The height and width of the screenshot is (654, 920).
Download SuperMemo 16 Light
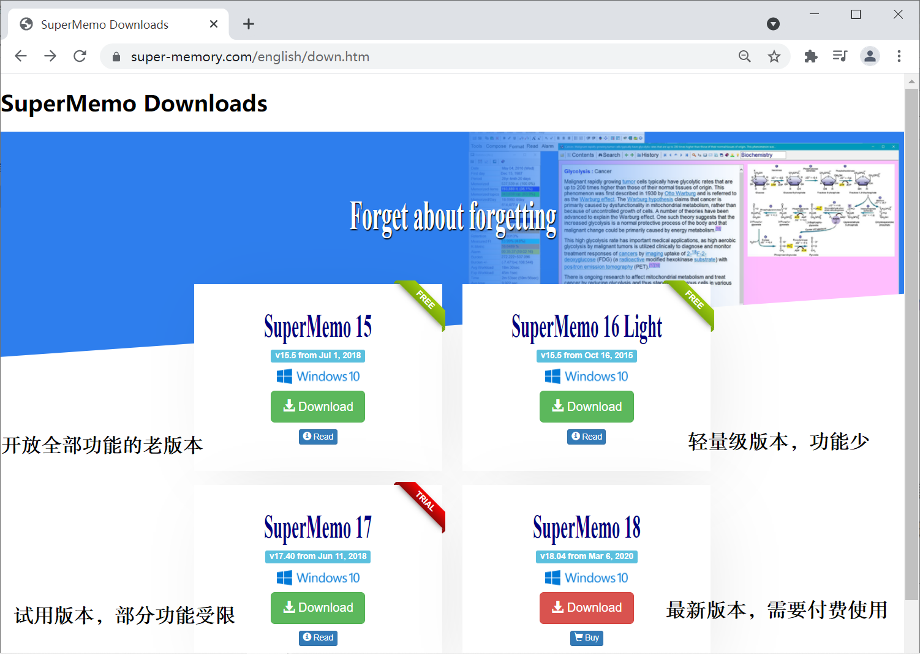[x=587, y=407]
